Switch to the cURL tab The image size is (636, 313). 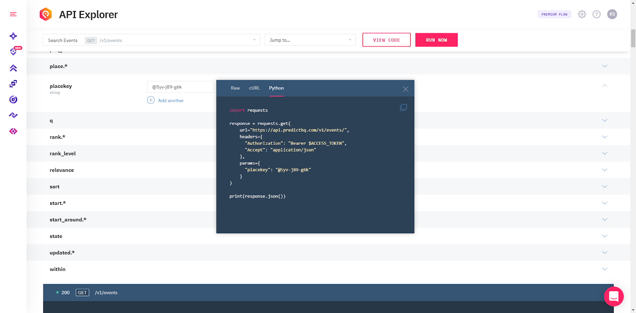point(254,88)
